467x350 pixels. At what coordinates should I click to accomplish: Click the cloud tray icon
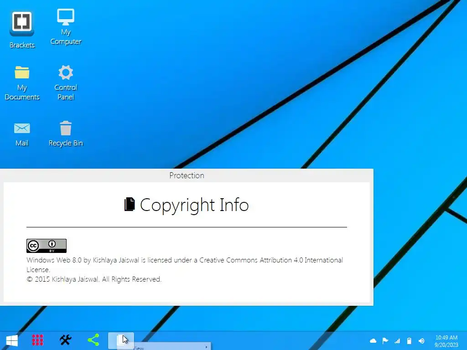point(373,341)
